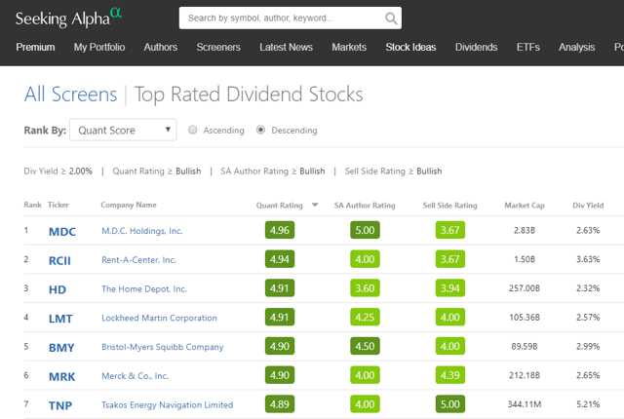Click the Div Yield ≥ 2.00% filter
The height and width of the screenshot is (419, 624).
(58, 171)
